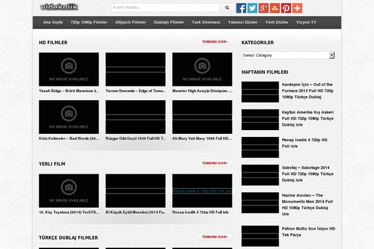Open the Google Plus icon
374x249 pixels.
(264, 8)
